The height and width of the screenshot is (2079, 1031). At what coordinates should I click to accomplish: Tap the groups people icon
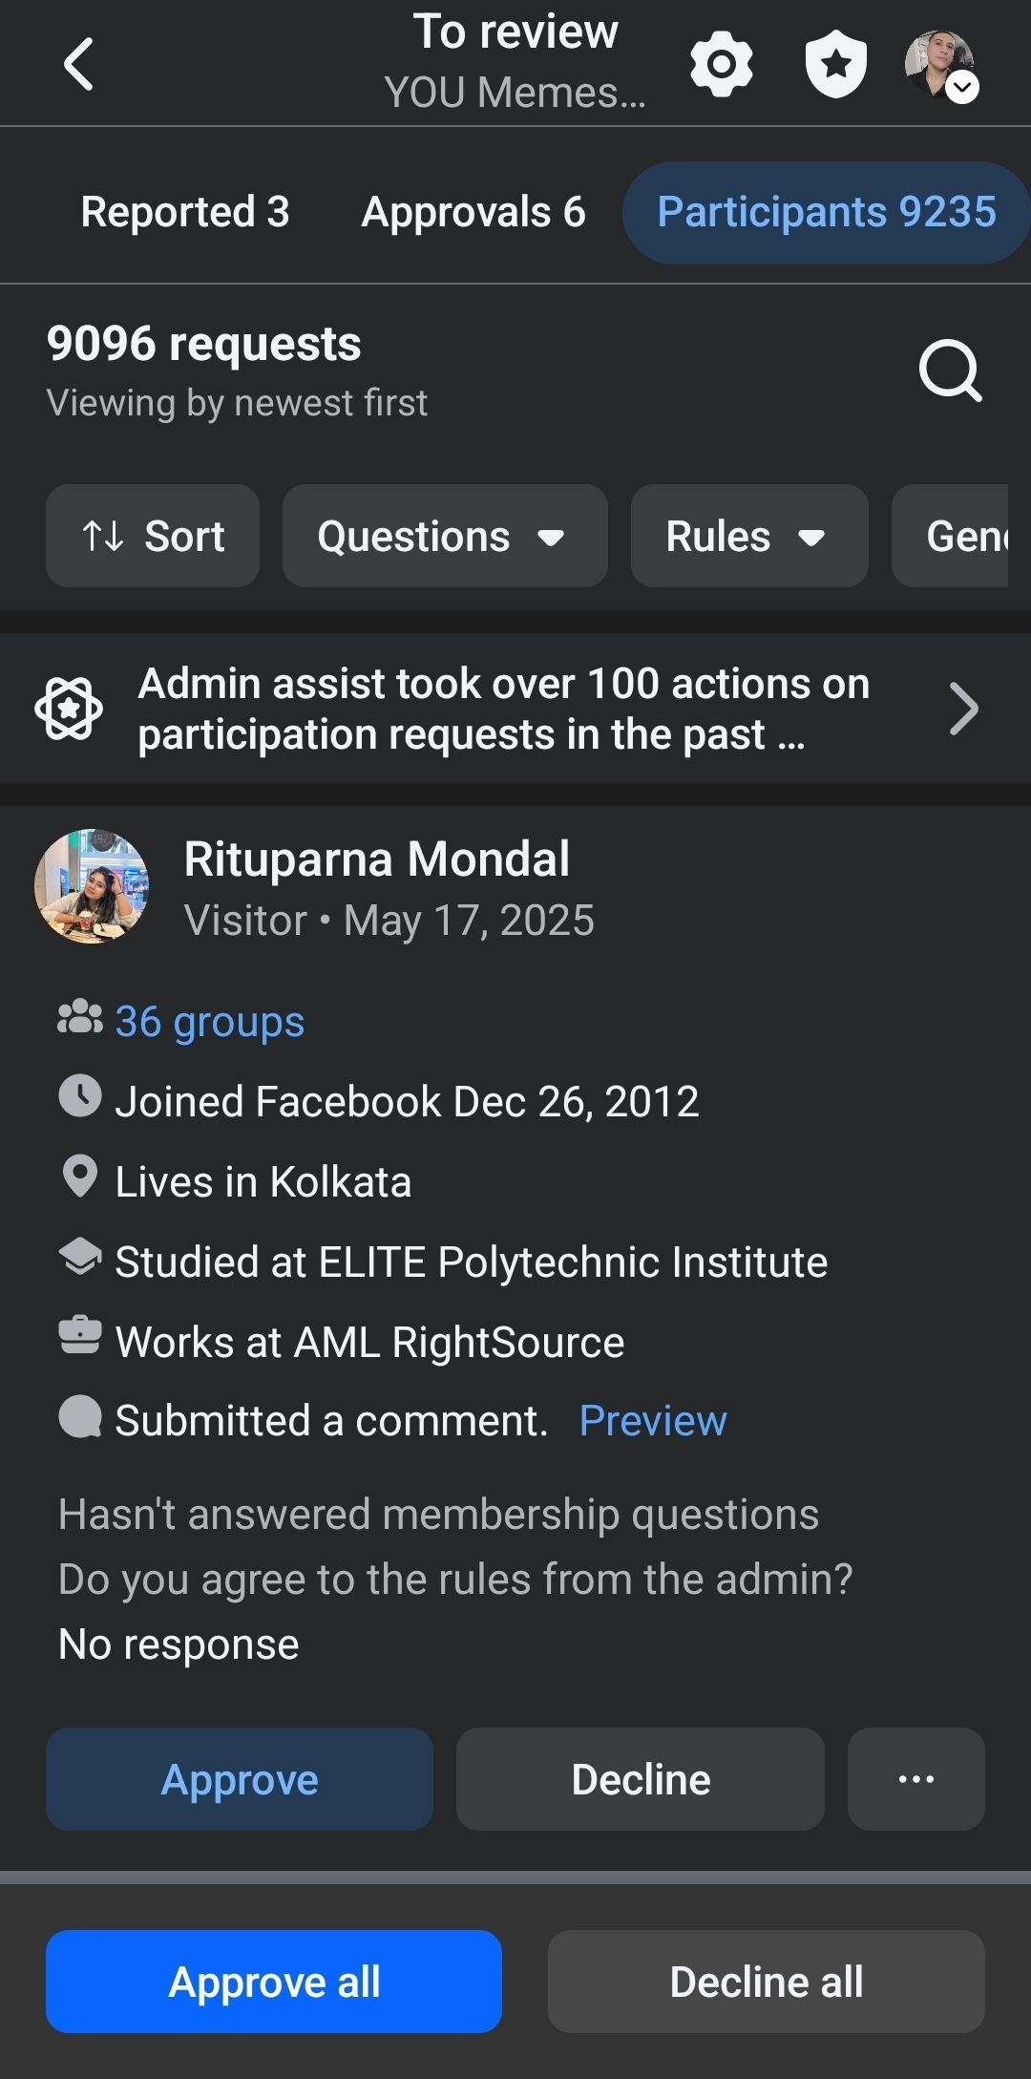click(80, 1018)
